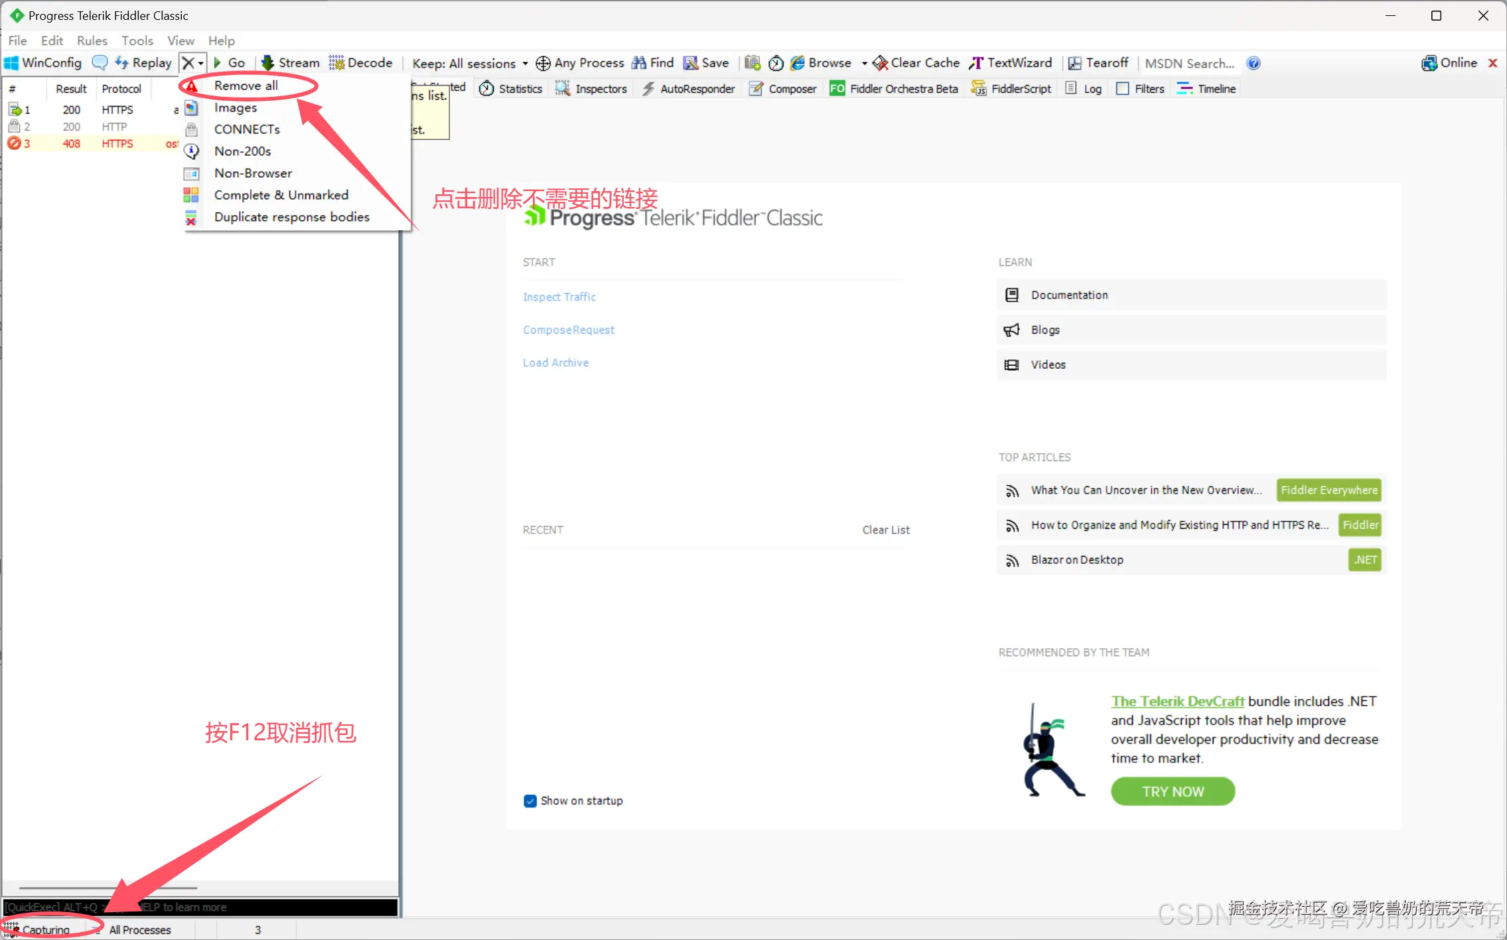Select Remove all from the menu
This screenshot has width=1507, height=940.
[246, 86]
